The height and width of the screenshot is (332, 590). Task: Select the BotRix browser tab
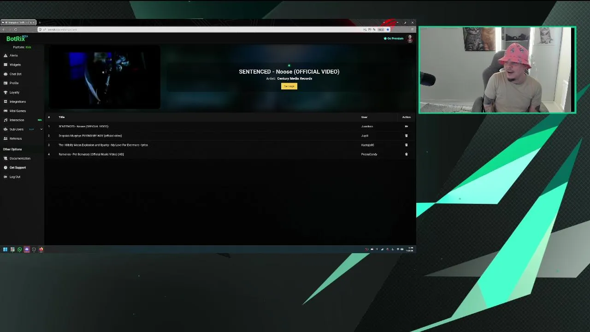(18, 23)
